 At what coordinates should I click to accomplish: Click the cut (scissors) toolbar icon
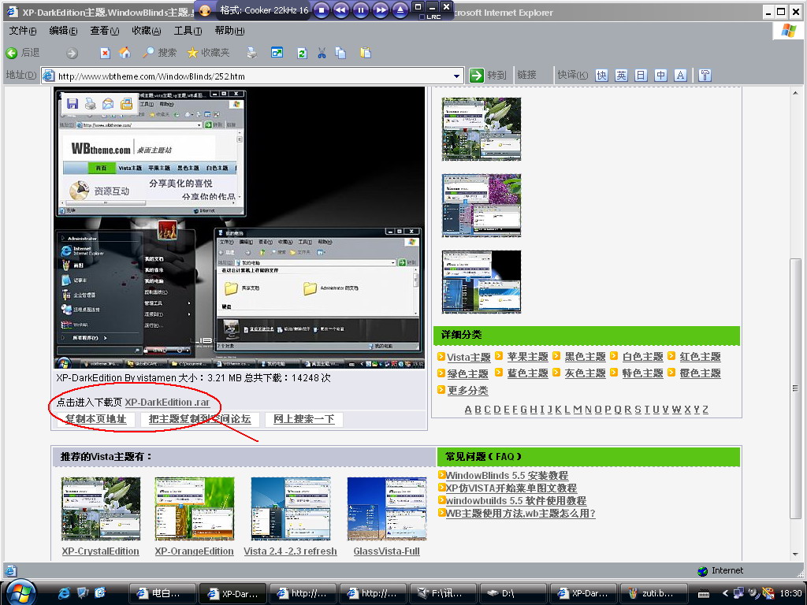pos(322,53)
